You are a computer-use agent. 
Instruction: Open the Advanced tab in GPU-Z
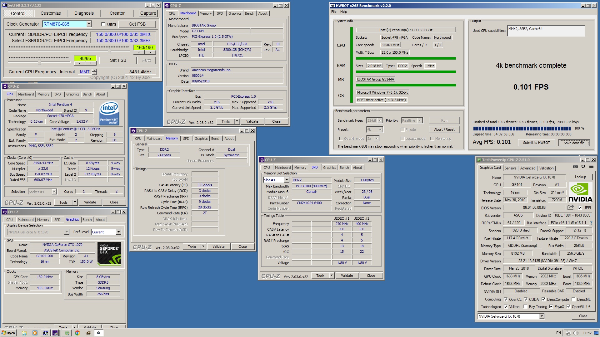click(x=528, y=168)
